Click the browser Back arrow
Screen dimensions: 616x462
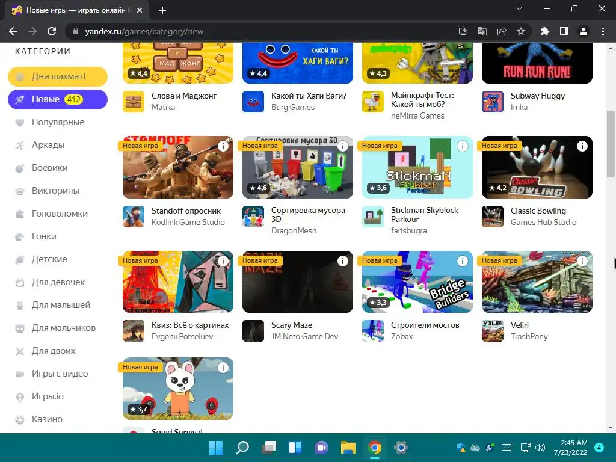(x=13, y=31)
